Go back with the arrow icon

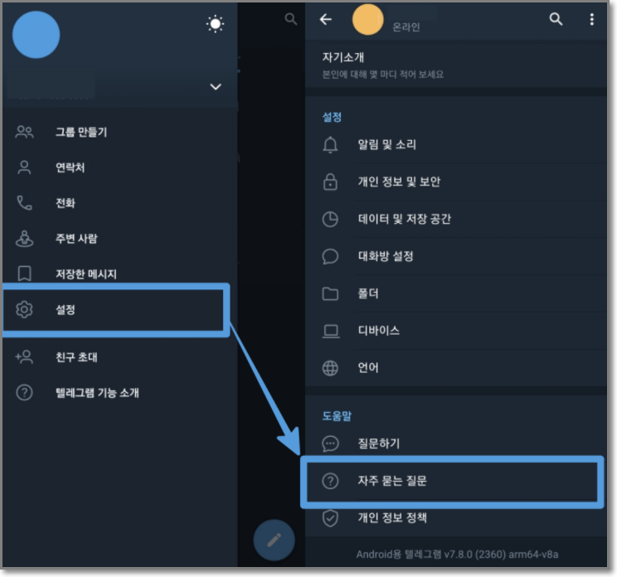point(326,19)
